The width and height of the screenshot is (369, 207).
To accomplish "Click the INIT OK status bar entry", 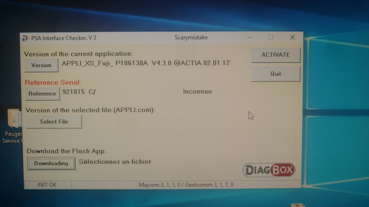I will [x=47, y=185].
